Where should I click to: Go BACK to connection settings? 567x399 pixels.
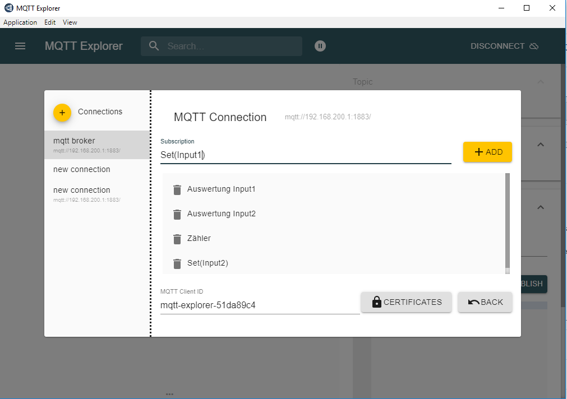click(x=485, y=302)
